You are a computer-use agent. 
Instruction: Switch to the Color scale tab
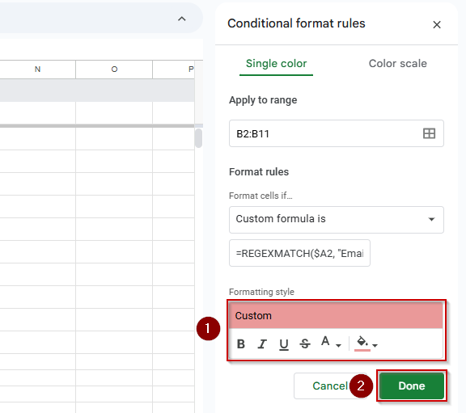tap(398, 64)
